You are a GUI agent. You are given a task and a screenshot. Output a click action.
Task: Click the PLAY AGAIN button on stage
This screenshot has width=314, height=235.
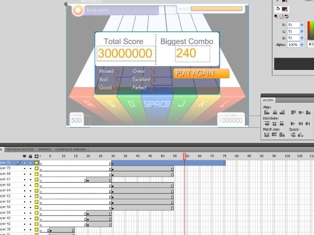click(201, 73)
